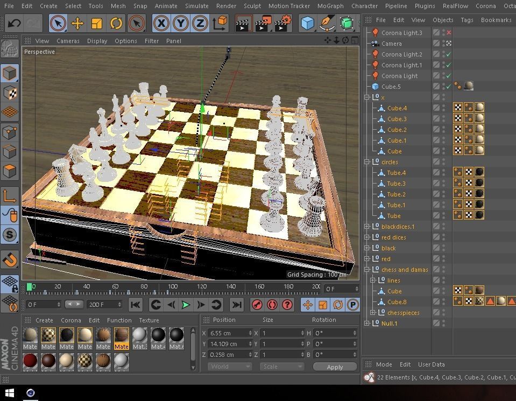Go to the start of the timeline

(x=135, y=305)
